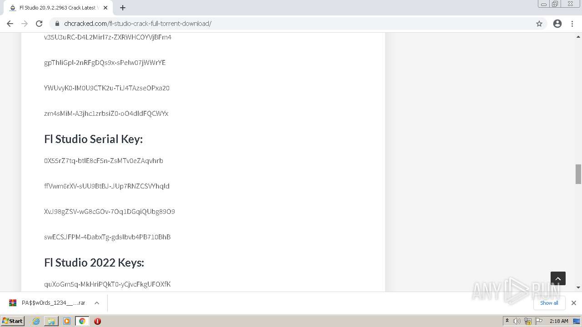Viewport: 582px width, 327px height.
Task: Click the key starting with v35U3uRC
Action: pos(108,37)
